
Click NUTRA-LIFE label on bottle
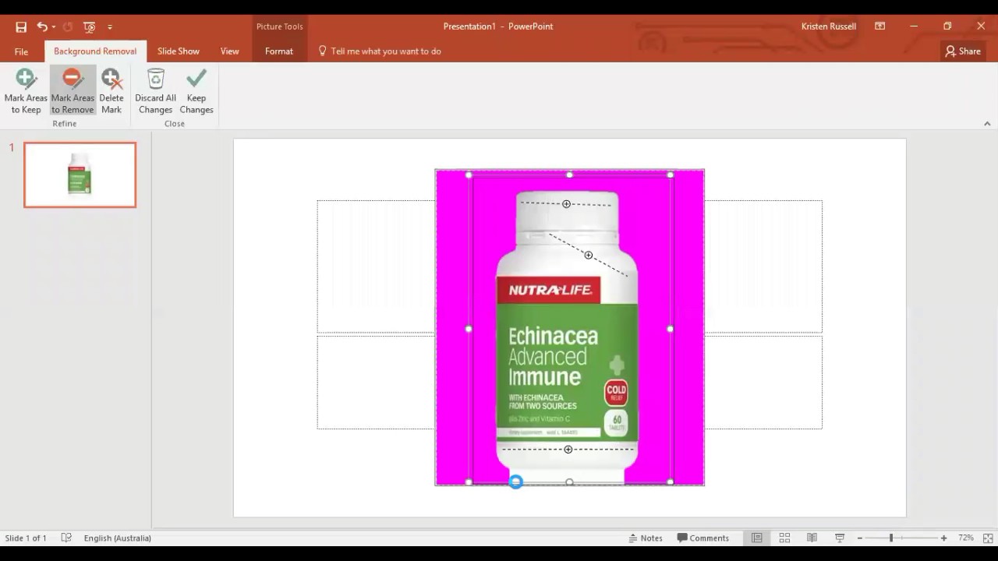click(550, 291)
